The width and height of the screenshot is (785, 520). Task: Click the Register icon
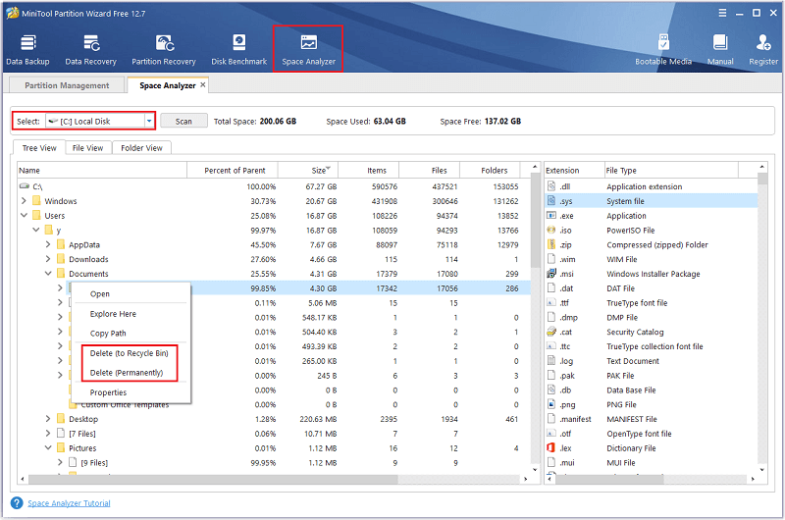pos(763,42)
